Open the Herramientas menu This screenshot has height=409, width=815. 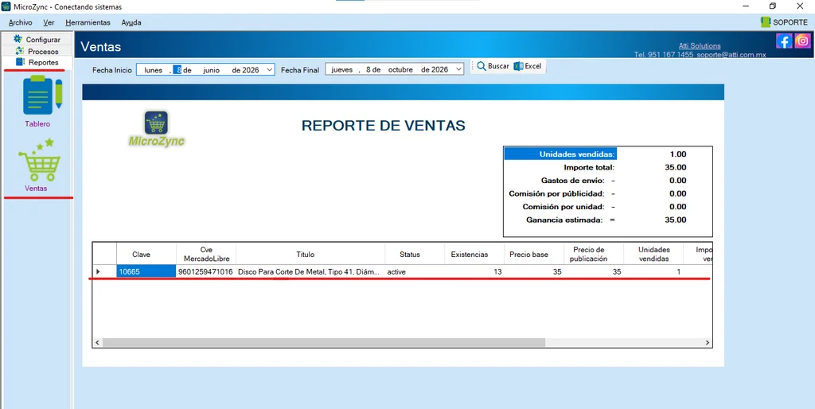88,22
